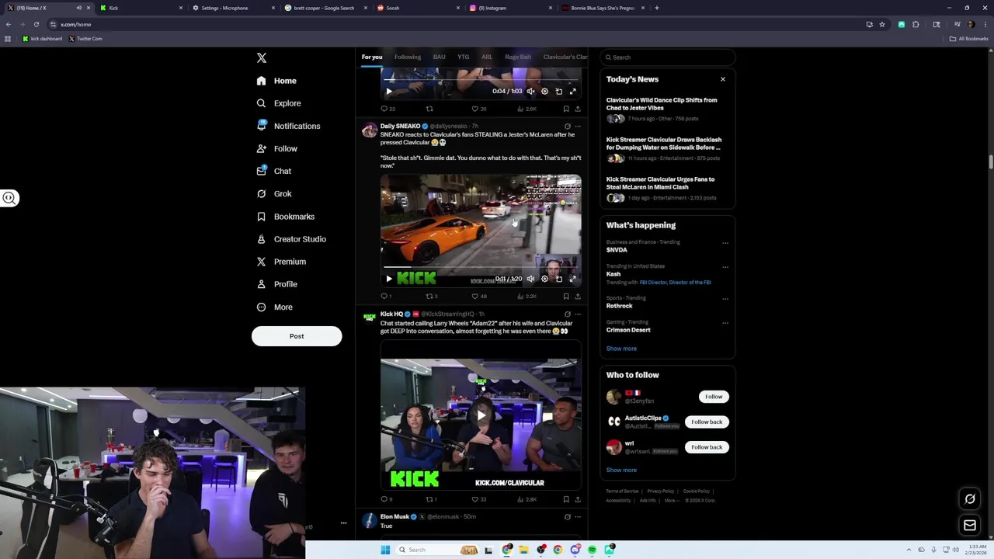The width and height of the screenshot is (994, 559).
Task: Switch to the YTG timeline tab
Action: tap(464, 57)
